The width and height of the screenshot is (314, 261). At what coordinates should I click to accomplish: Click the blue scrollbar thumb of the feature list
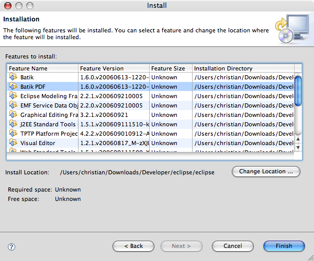point(298,91)
